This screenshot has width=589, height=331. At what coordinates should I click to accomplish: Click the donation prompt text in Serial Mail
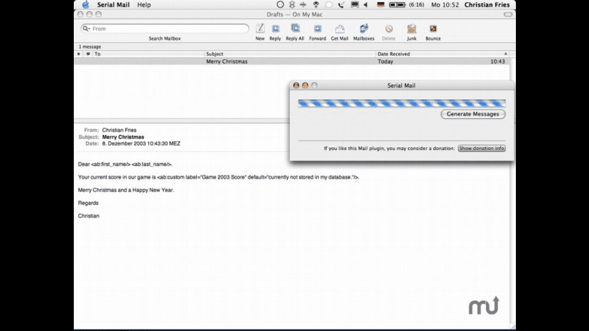(389, 149)
